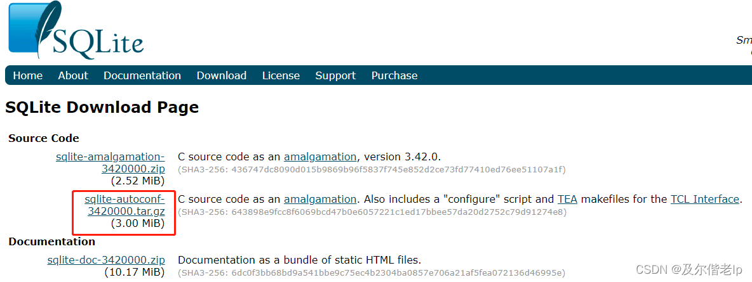Click the Documentation section heading
752x282 pixels.
[52, 241]
